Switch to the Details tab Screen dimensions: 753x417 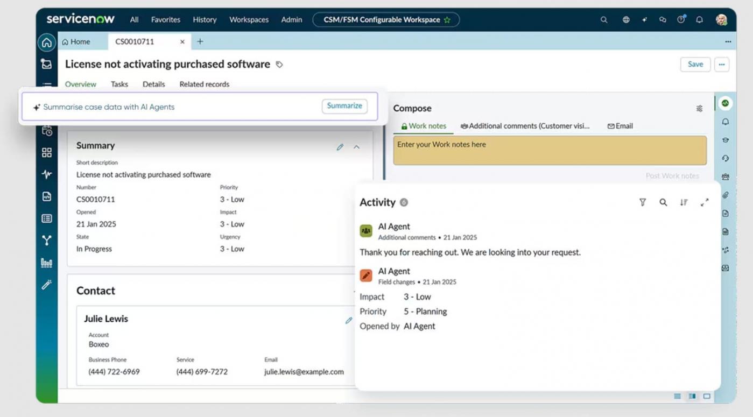coord(154,84)
